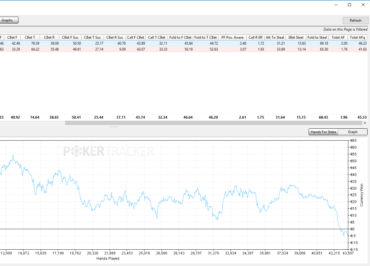The width and height of the screenshot is (370, 266).
Task: Sort by Att To Steal column
Action: (x=275, y=37)
